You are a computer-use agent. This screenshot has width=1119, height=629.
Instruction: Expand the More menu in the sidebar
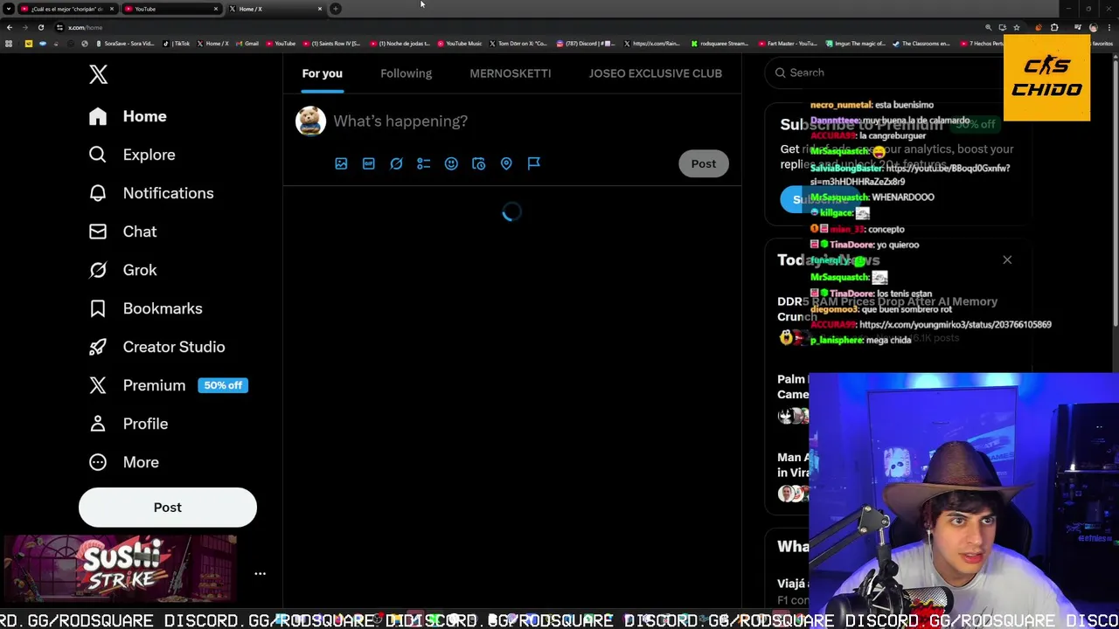(123, 462)
